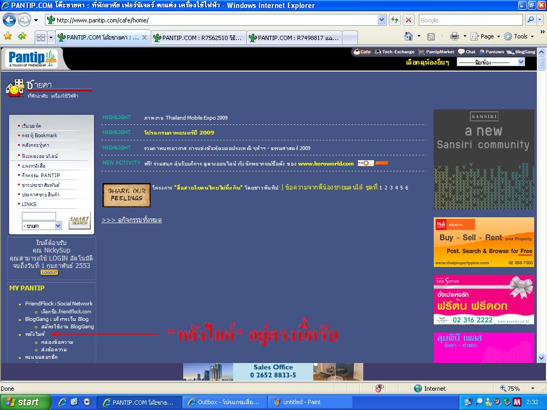Open the 2009 movie program highlight link
Image resolution: width=547 pixels, height=410 pixels.
pyautogui.click(x=179, y=132)
